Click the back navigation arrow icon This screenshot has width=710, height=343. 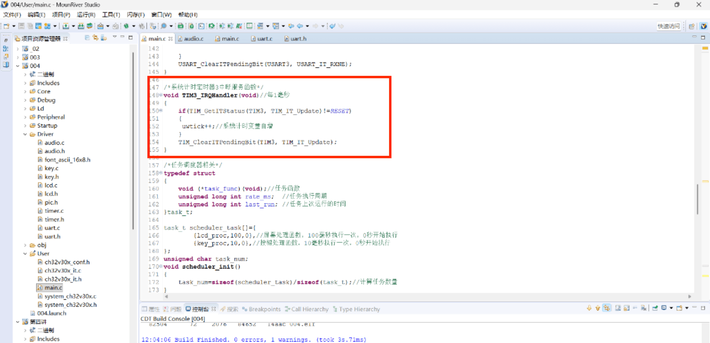point(300,26)
